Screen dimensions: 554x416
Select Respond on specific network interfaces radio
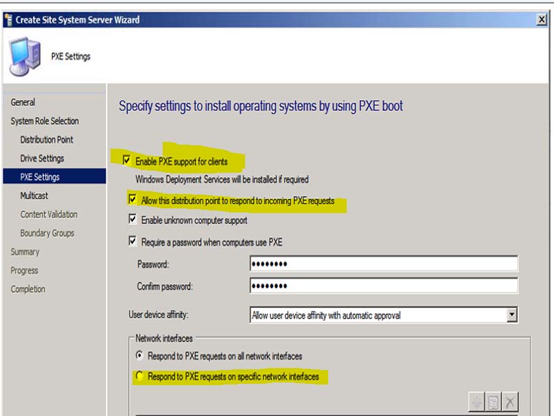[x=139, y=376]
